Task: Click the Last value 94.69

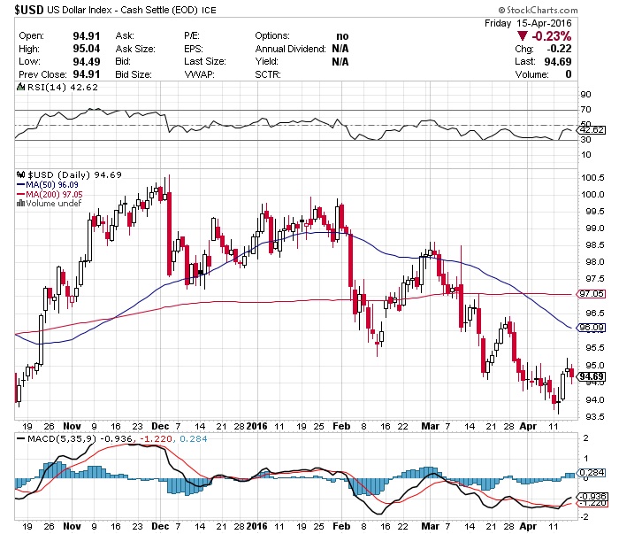Action: (558, 62)
